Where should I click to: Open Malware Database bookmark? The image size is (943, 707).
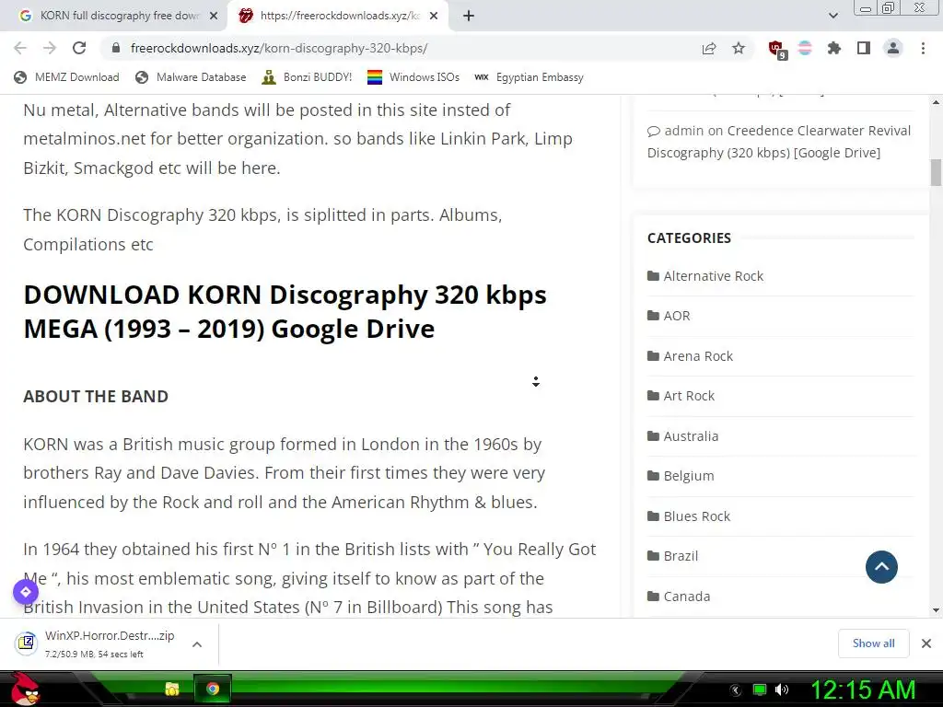pos(191,77)
